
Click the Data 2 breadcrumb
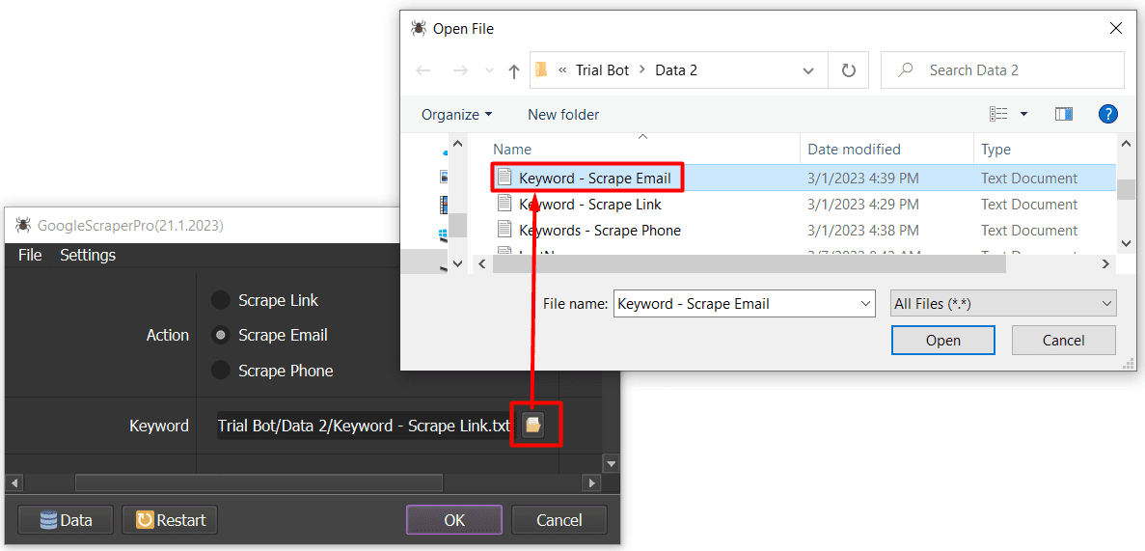click(676, 70)
